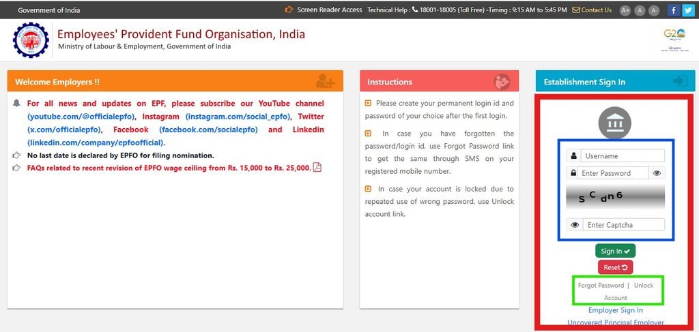Open the Twitter icon in top bar
The image size is (699, 332).
(688, 10)
